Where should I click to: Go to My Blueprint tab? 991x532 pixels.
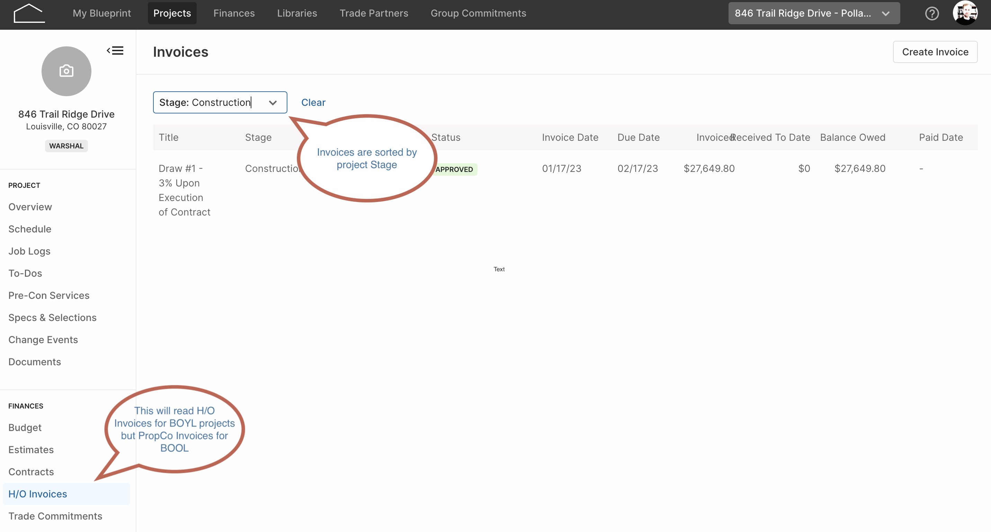pyautogui.click(x=102, y=13)
